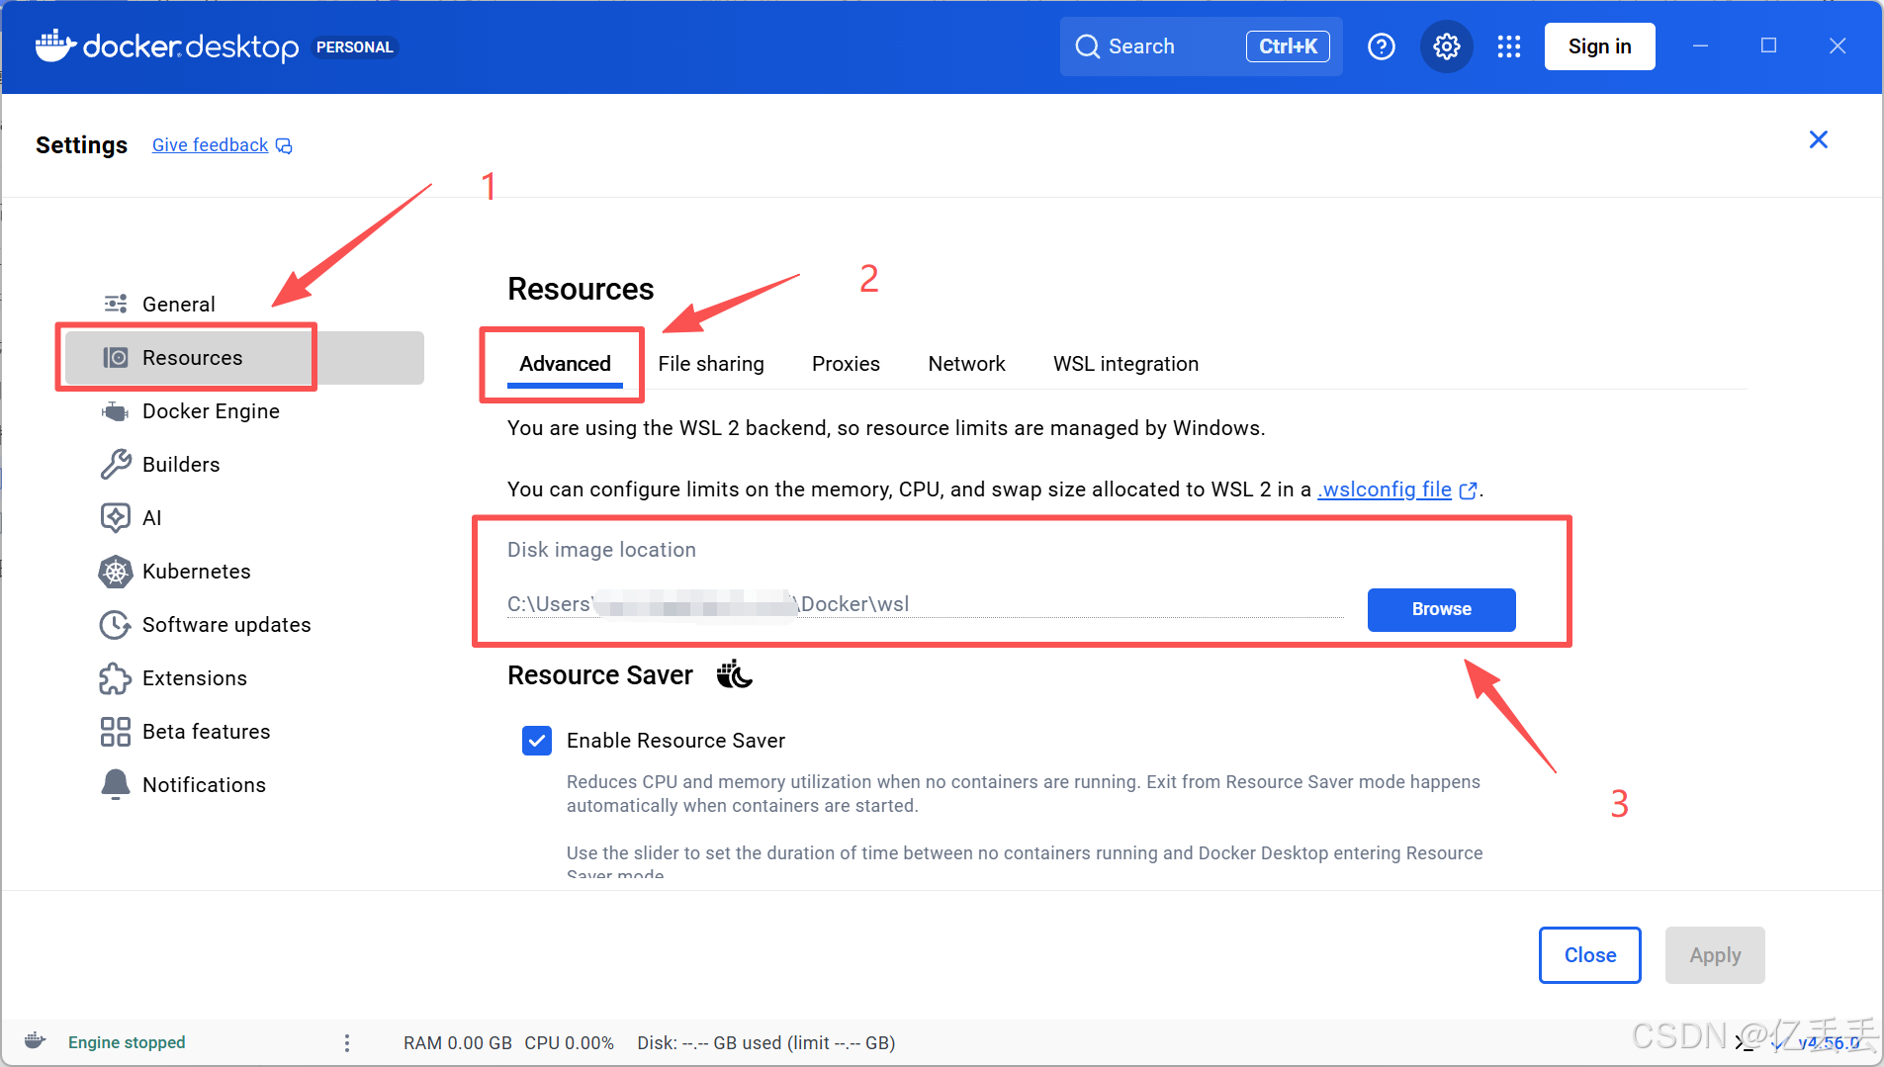Open the WSL integration tab
Screen dimensions: 1884x1067
click(x=1125, y=364)
